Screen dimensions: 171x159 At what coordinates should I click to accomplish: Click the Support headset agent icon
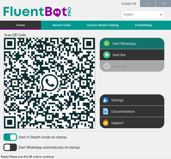(105, 123)
